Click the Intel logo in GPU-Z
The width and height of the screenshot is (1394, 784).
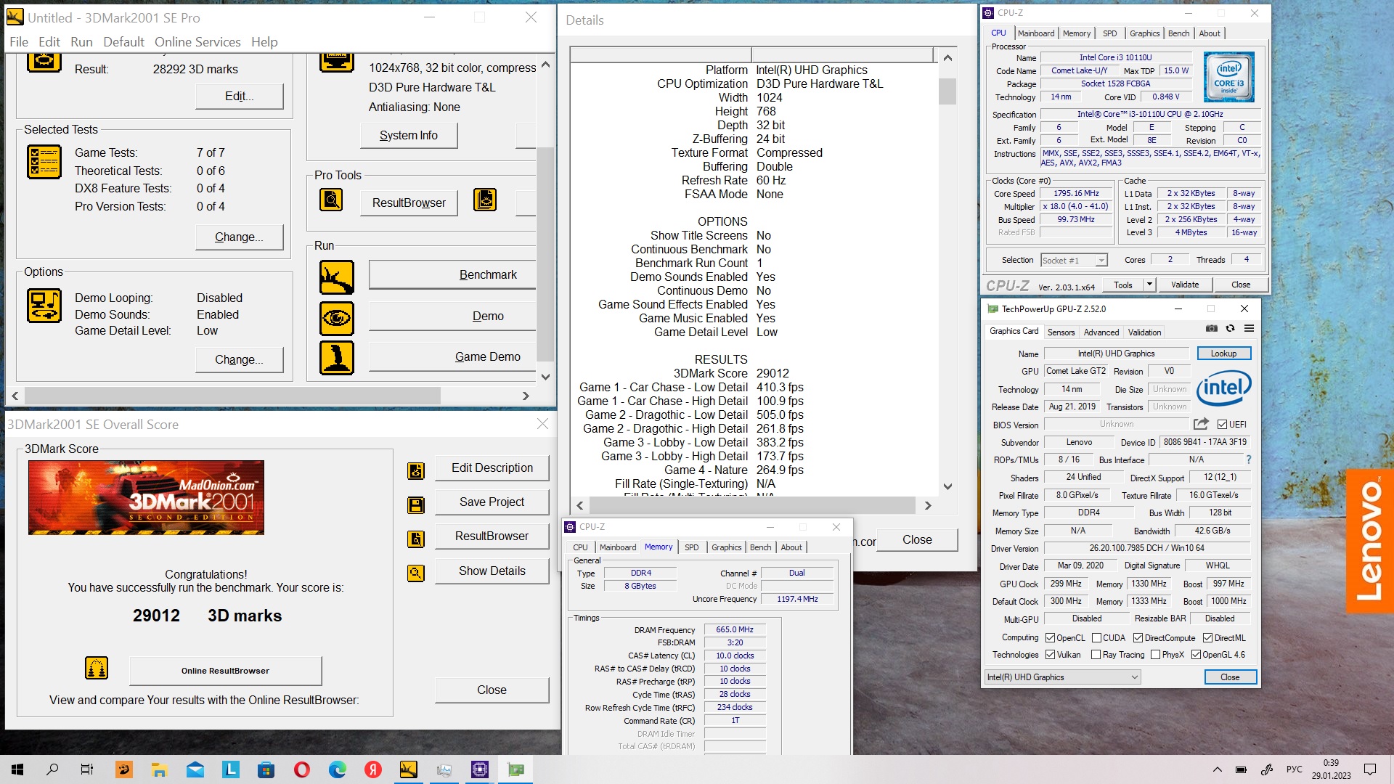1224,388
